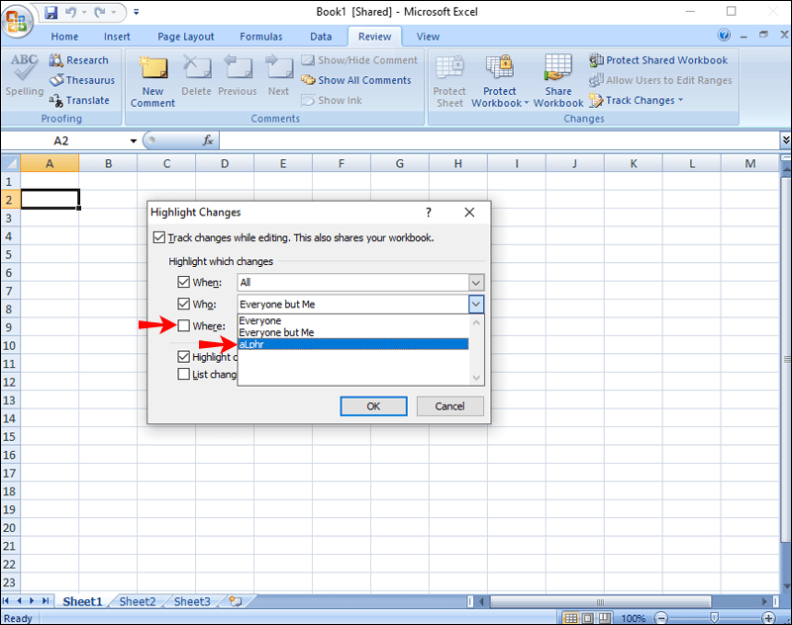Expand the formula bar
This screenshot has height=625, width=792.
tap(785, 140)
